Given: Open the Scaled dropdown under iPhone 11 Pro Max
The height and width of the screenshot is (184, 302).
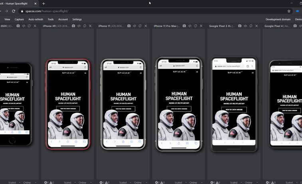Looking at the screenshot, I should [x=179, y=182].
